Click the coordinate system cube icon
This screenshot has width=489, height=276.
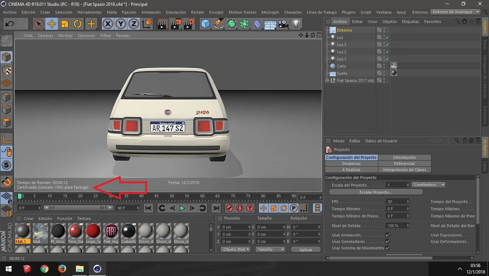pos(147,24)
